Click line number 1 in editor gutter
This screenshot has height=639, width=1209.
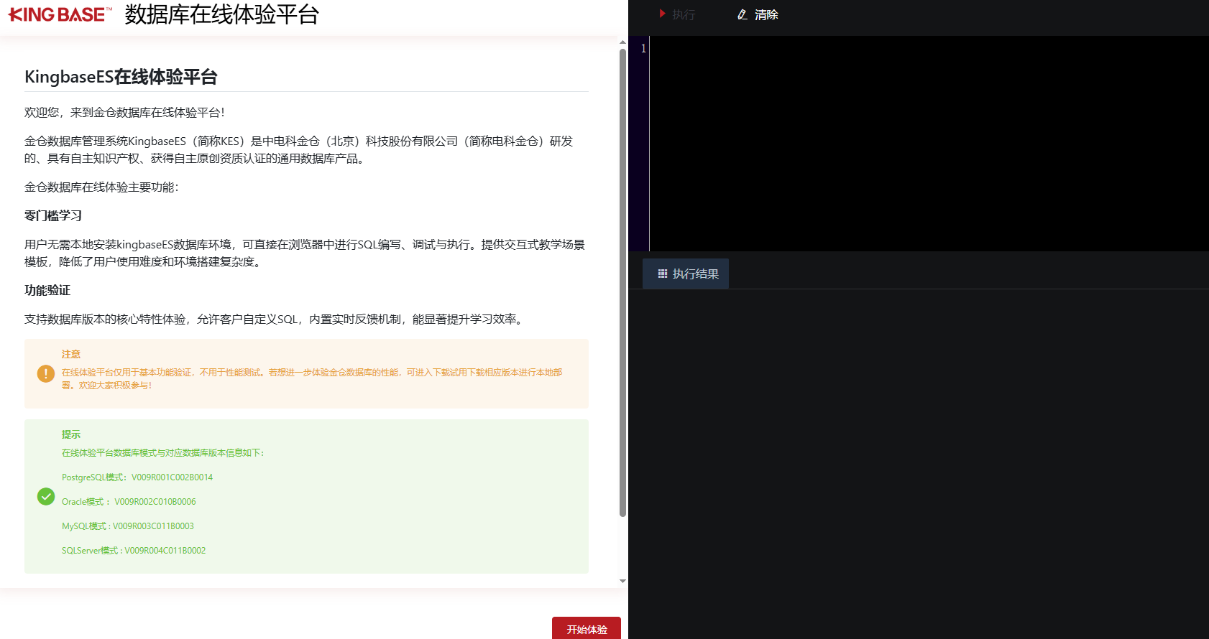pyautogui.click(x=643, y=48)
